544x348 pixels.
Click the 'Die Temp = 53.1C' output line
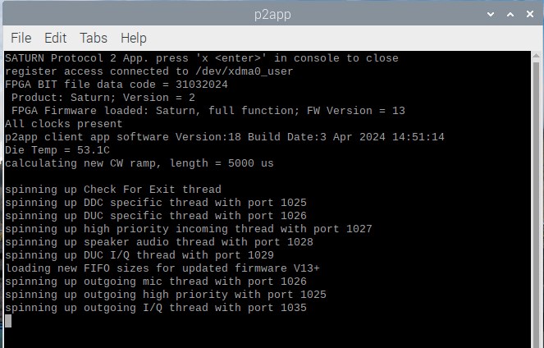57,150
